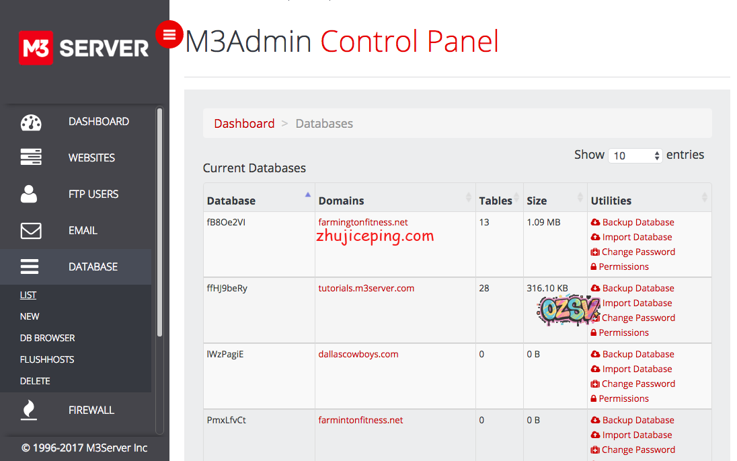The height and width of the screenshot is (461, 737).
Task: Click the Firewall flame icon
Action: click(x=29, y=411)
